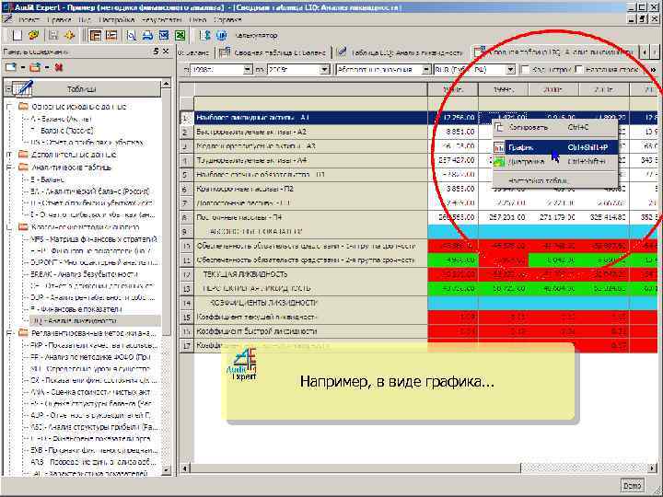Click the green Диаграмма icon in context menu
Image resolution: width=663 pixels, height=497 pixels.
pyautogui.click(x=499, y=161)
